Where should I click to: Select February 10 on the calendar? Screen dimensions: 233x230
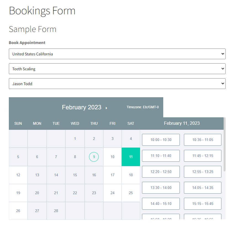tap(113, 157)
